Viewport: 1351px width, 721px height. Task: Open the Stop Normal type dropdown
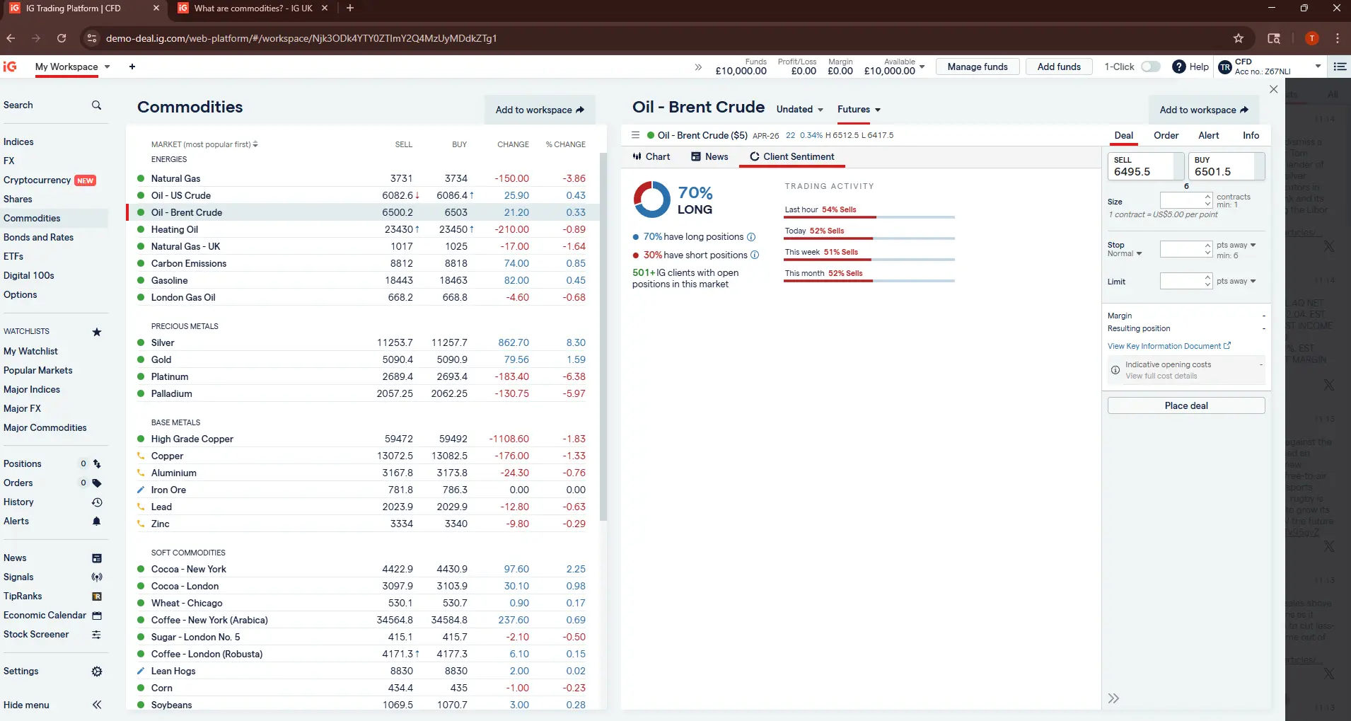[1125, 253]
